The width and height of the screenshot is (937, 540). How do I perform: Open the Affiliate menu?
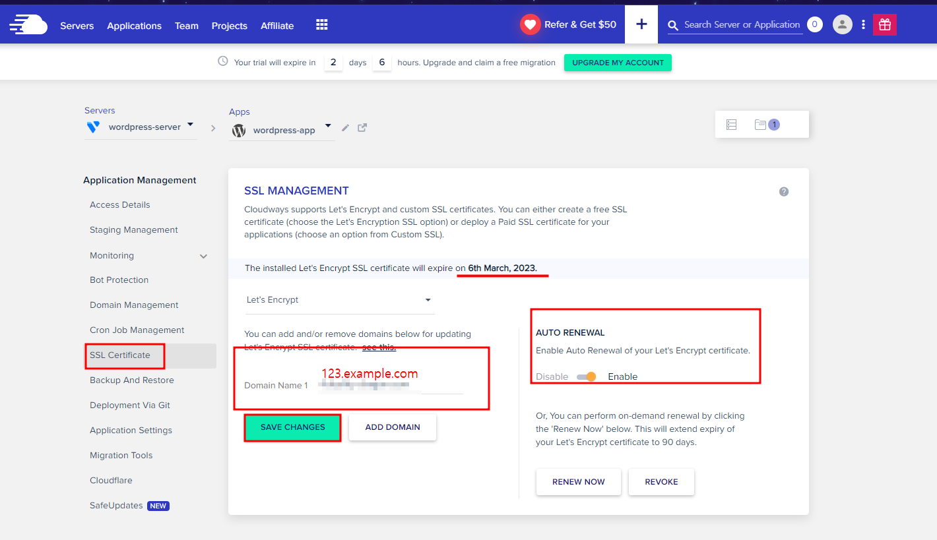click(277, 26)
